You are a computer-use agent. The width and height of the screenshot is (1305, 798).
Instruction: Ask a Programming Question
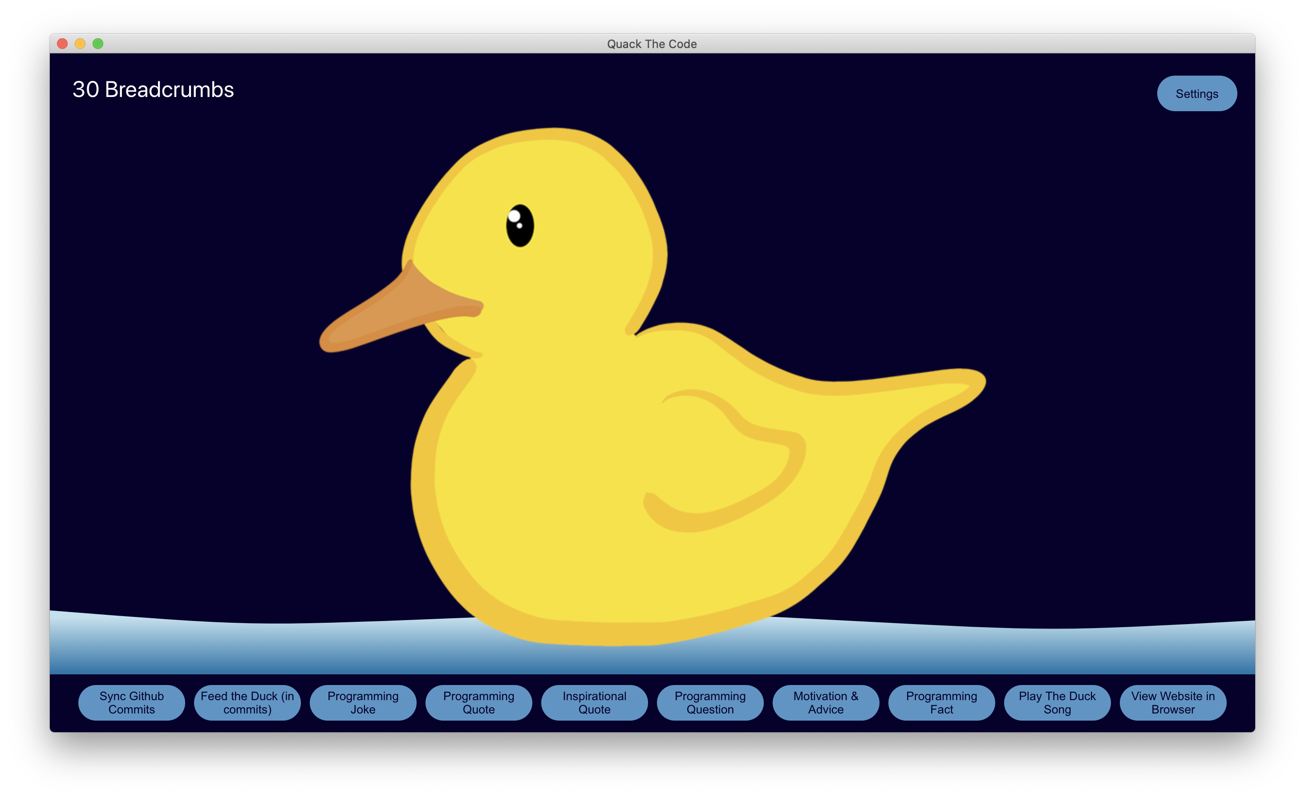tap(710, 702)
